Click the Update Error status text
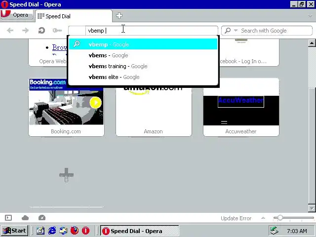This screenshot has width=316, height=237. (236, 218)
